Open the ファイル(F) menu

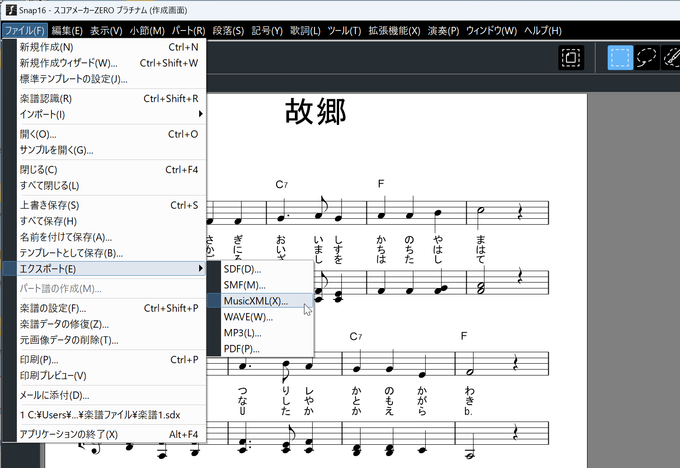[25, 31]
